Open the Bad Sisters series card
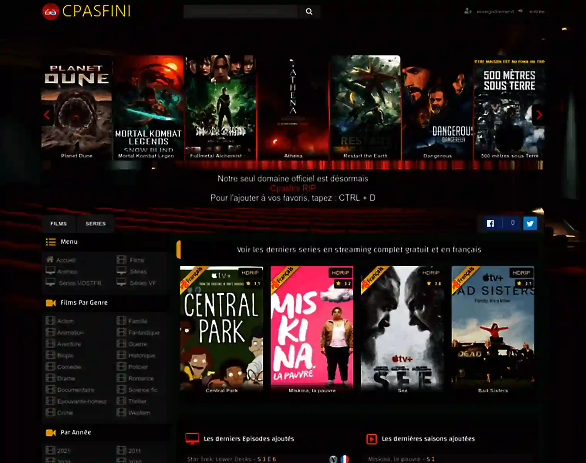Viewport: 586px width, 463px height. pyautogui.click(x=493, y=330)
